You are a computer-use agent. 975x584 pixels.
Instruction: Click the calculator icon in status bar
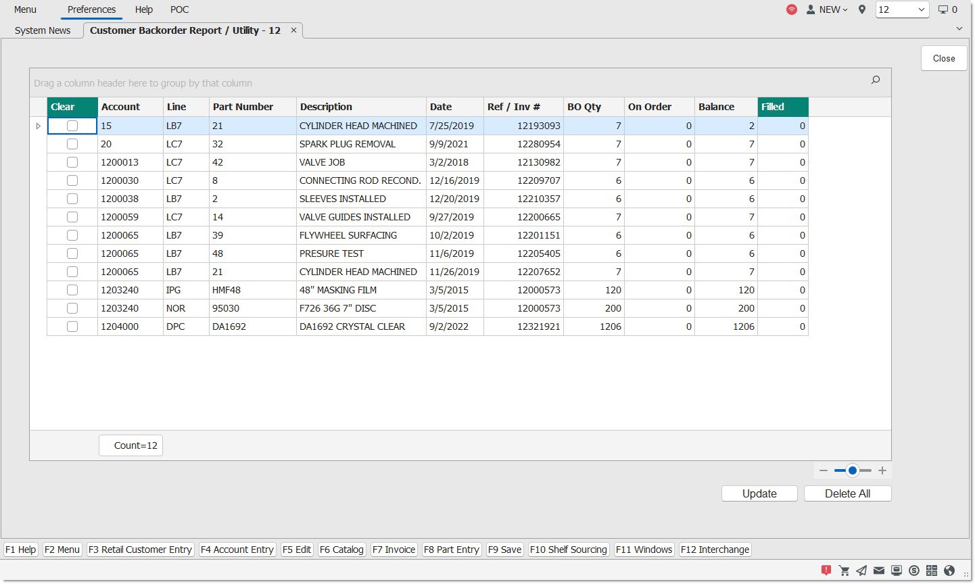click(x=932, y=570)
